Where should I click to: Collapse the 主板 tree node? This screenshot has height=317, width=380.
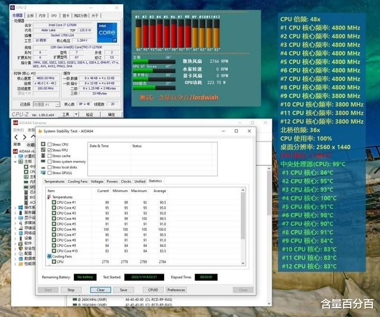coord(15,162)
